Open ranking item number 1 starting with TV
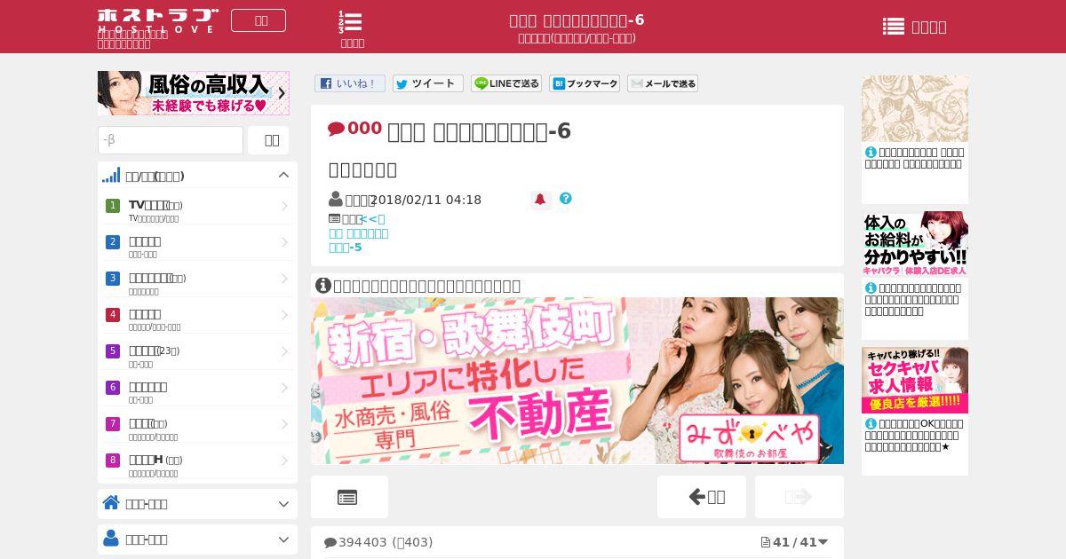 click(197, 210)
